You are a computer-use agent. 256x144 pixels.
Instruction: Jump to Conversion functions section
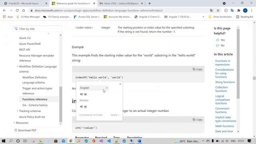(222, 110)
